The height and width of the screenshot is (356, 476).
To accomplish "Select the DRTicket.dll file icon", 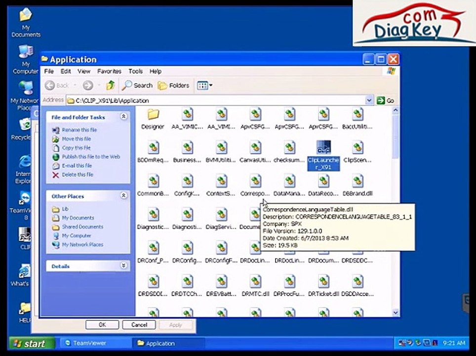I will (x=323, y=281).
